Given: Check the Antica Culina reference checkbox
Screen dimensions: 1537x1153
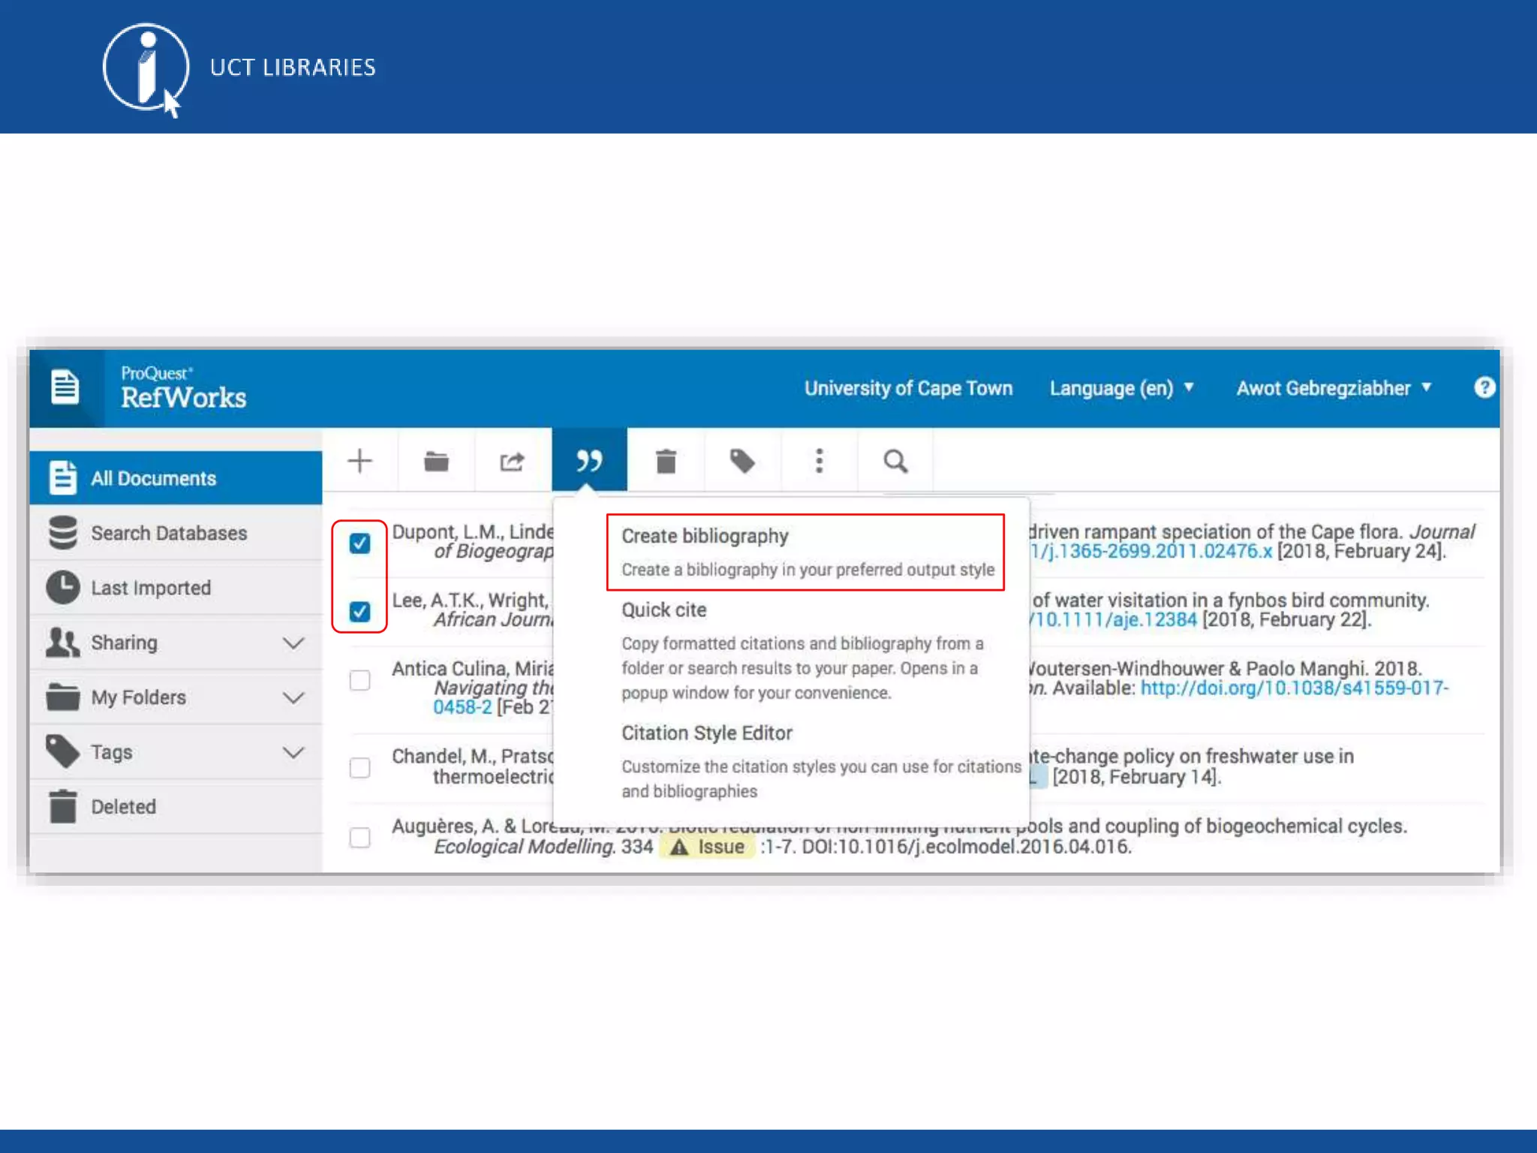Looking at the screenshot, I should pyautogui.click(x=360, y=680).
